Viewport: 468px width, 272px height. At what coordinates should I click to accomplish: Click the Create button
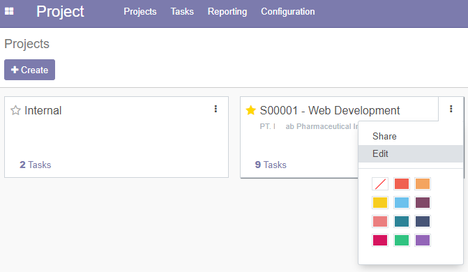(29, 70)
